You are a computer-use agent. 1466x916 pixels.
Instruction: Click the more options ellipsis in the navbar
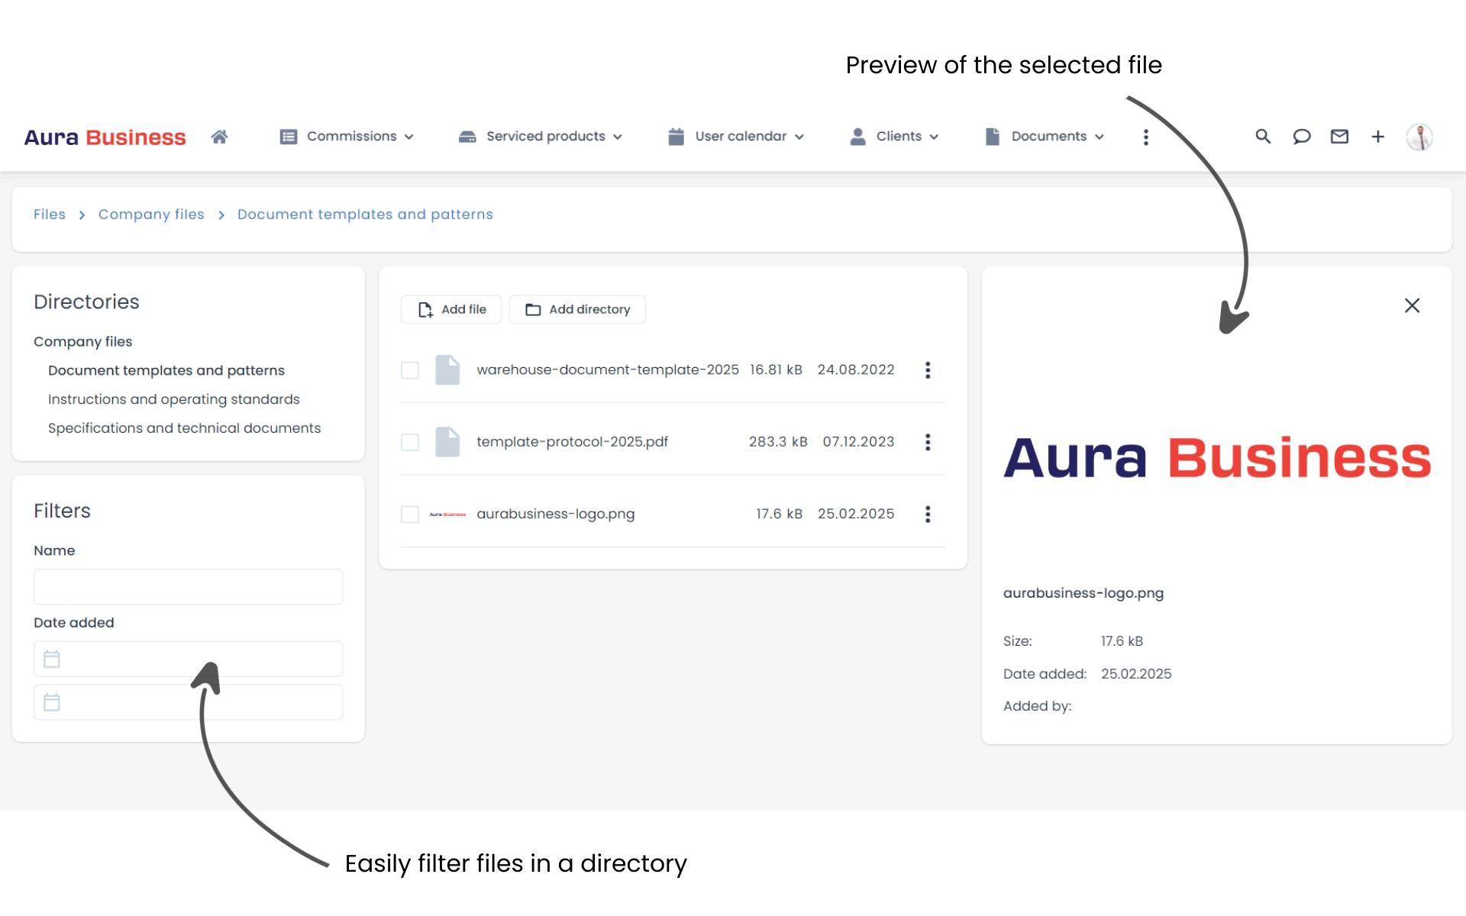(1145, 137)
